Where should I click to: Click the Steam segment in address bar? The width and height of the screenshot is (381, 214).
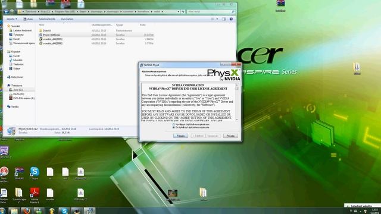(83, 11)
